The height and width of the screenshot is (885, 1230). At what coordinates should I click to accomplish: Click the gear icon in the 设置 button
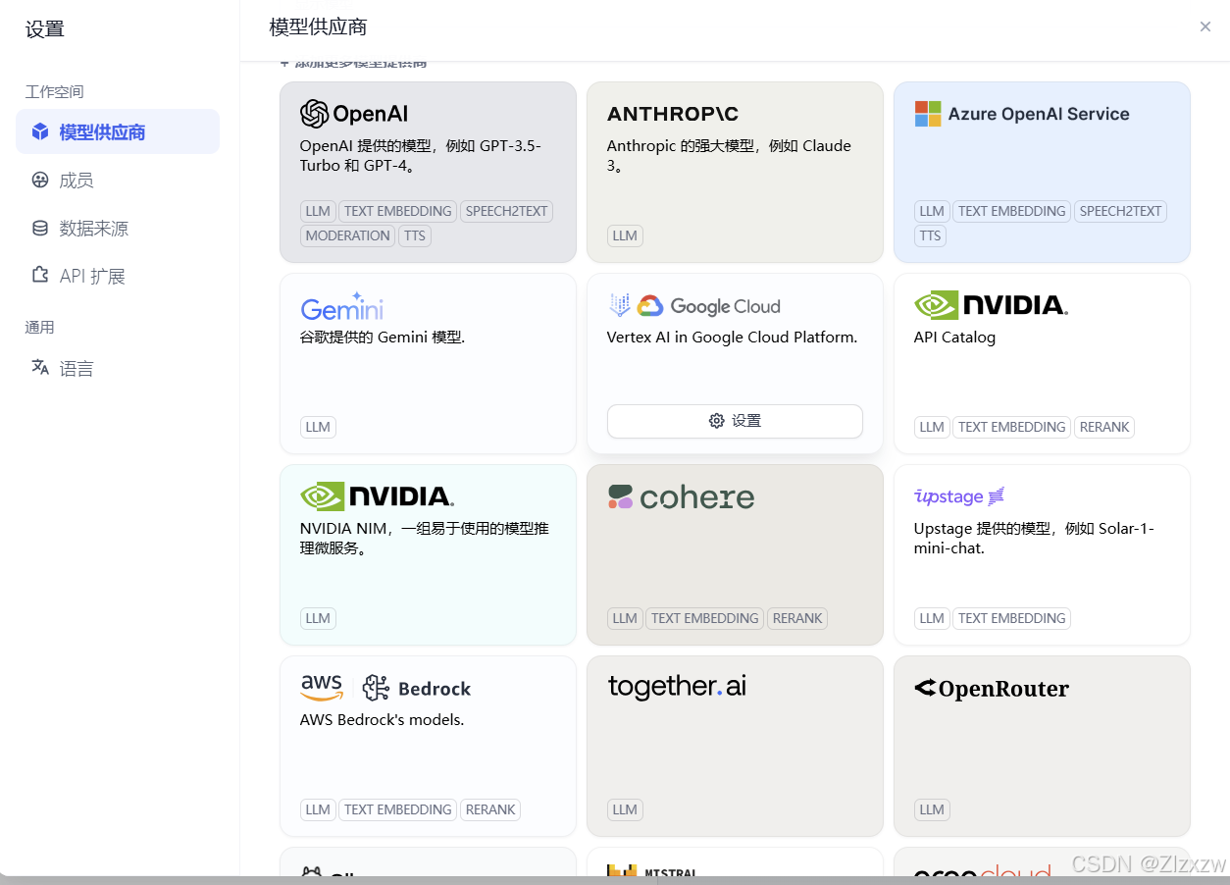(716, 421)
